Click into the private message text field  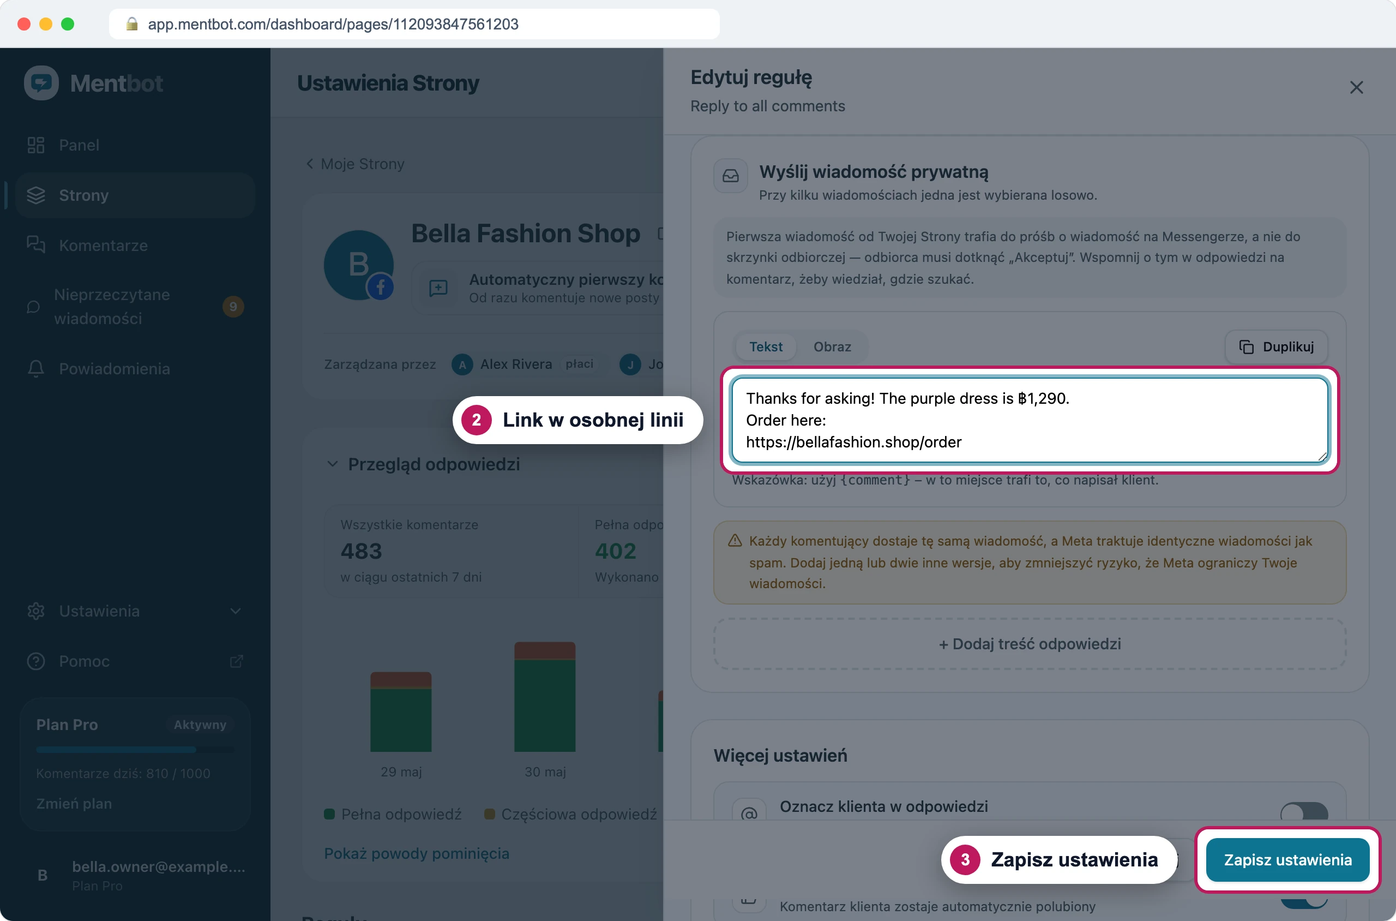1029,420
